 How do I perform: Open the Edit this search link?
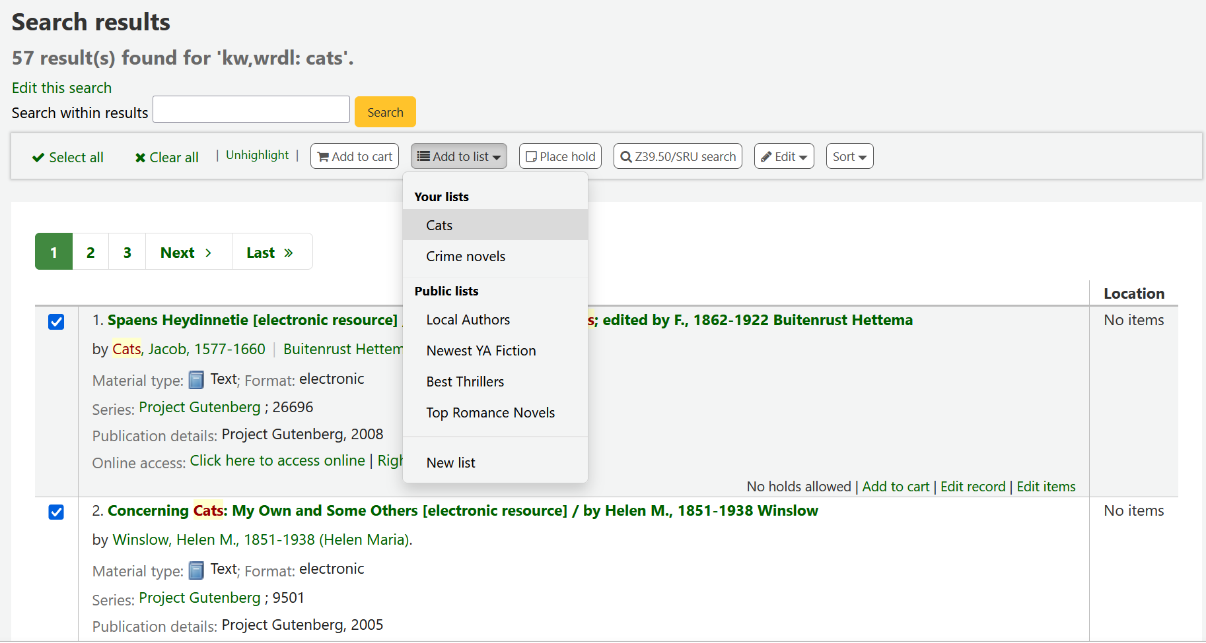point(61,87)
